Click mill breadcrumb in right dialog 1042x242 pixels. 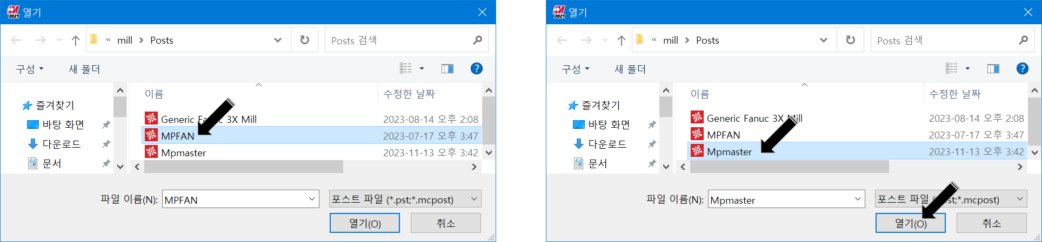(x=671, y=40)
